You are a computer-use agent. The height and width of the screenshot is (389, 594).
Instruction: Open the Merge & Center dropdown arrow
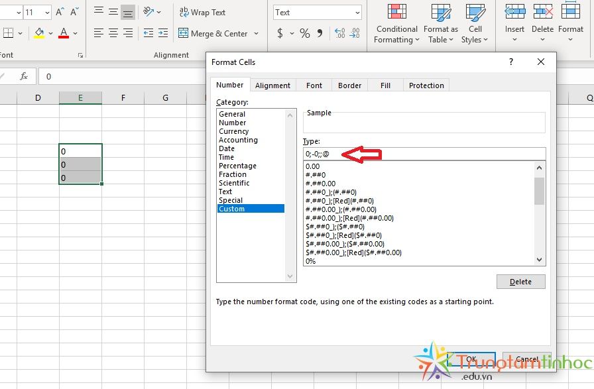pyautogui.click(x=256, y=33)
